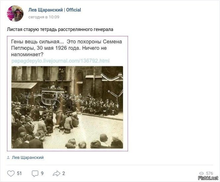Open the round profile avatar of Лев Щаранский
Image resolution: width=220 pixels, height=182 pixels.
pyautogui.click(x=15, y=14)
